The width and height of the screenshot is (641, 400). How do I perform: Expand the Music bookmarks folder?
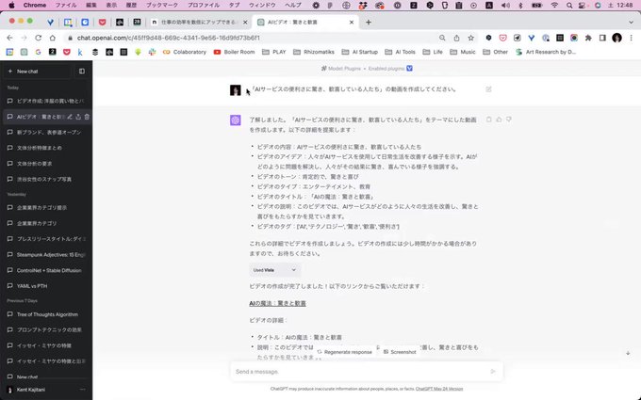463,52
